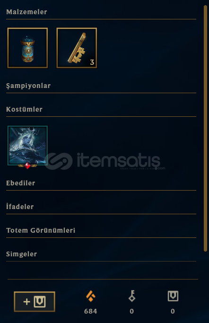Expand the Şampiyonlar section
The height and width of the screenshot is (323, 209).
point(28,86)
